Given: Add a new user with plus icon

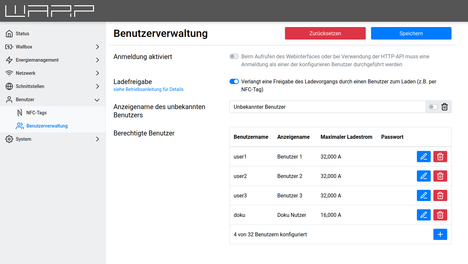Looking at the screenshot, I should (x=440, y=234).
